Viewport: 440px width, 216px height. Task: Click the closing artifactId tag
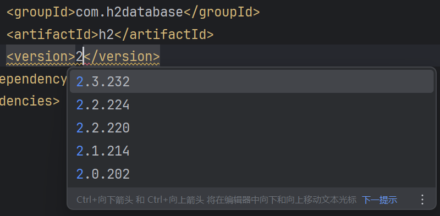point(164,35)
